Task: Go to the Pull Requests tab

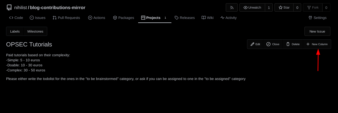Action: point(66,18)
